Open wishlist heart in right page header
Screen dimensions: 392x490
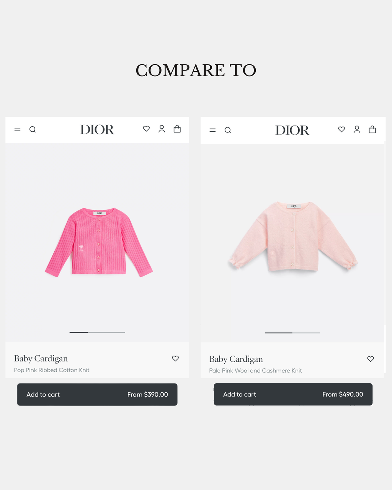click(341, 130)
